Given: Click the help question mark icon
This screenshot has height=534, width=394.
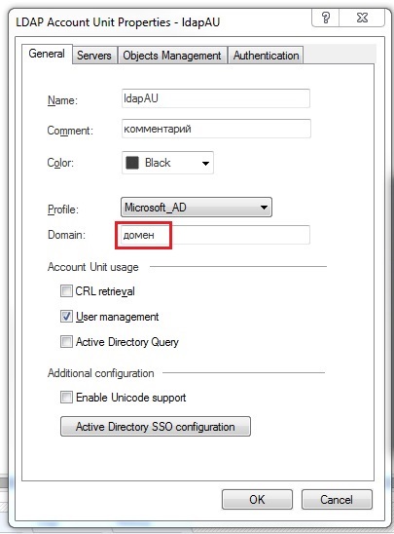Looking at the screenshot, I should 325,18.
